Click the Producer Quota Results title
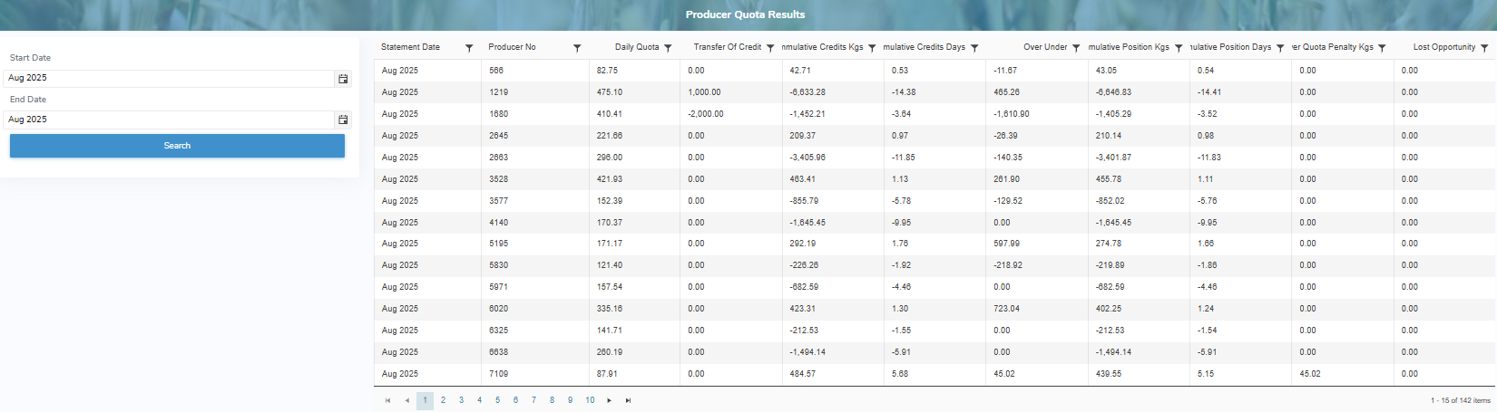Viewport: 1497px width, 412px height. 745,14
